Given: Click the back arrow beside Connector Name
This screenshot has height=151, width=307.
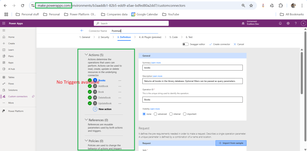Looking at the screenshot, I should click(x=82, y=30).
